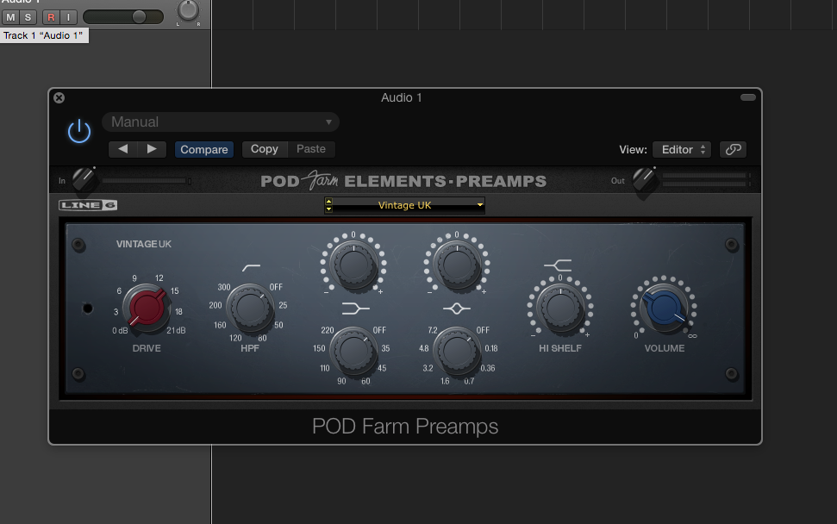The height and width of the screenshot is (524, 837).
Task: Step up preamp model arrow
Action: pos(328,201)
